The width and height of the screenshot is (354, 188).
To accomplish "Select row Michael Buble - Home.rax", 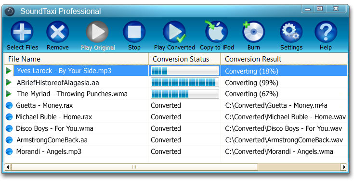I will tap(176, 117).
